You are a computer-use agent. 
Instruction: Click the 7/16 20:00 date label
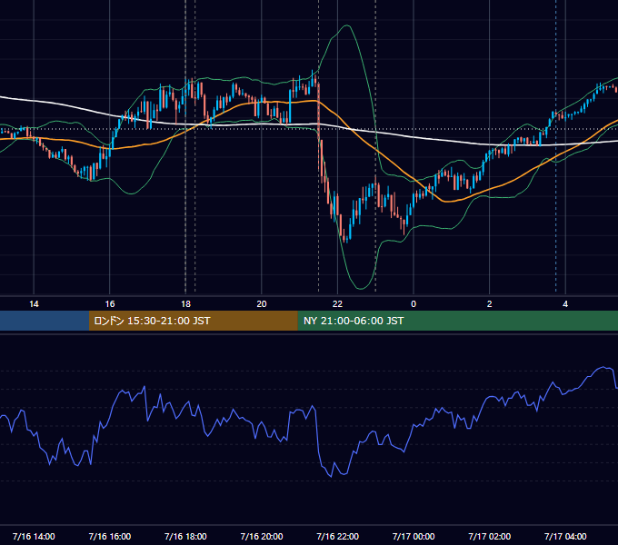[x=262, y=536]
